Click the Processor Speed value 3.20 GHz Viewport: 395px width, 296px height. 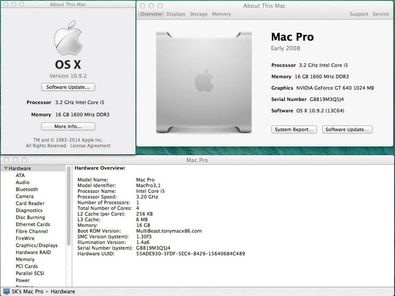(x=147, y=197)
